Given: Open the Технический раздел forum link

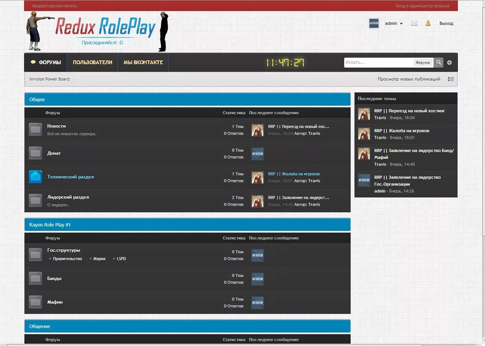Looking at the screenshot, I should [71, 177].
